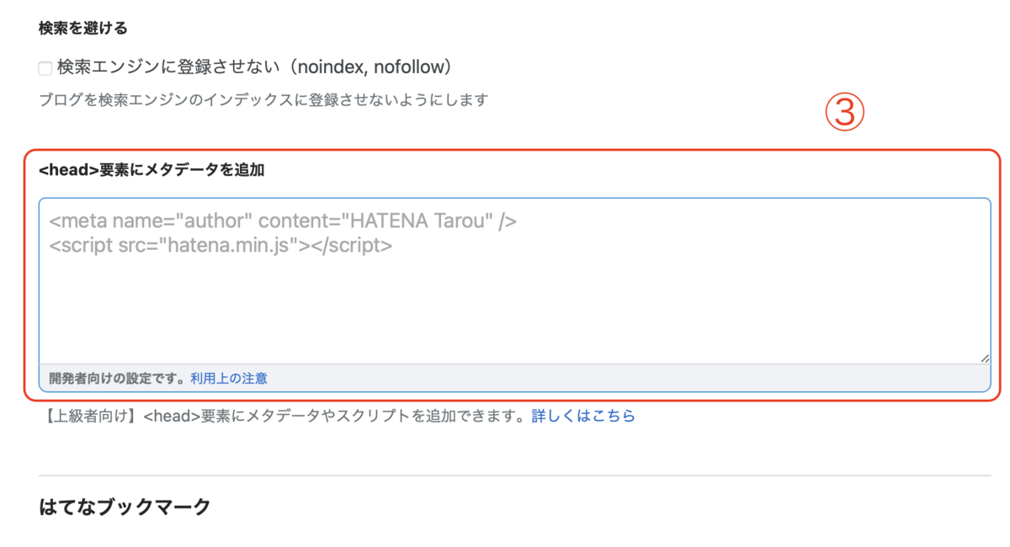Click the noindex explanation sentence below checkbox
The height and width of the screenshot is (547, 1010).
click(263, 99)
